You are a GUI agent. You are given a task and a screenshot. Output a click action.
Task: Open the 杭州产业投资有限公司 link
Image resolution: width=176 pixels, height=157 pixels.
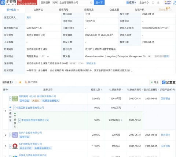click(30, 133)
